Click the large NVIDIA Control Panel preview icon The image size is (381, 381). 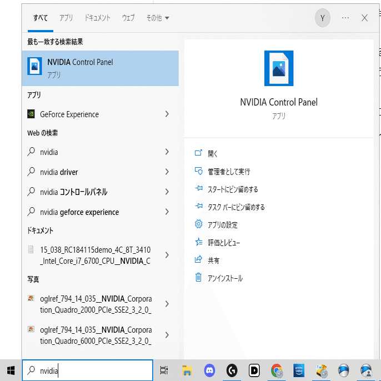pos(279,68)
